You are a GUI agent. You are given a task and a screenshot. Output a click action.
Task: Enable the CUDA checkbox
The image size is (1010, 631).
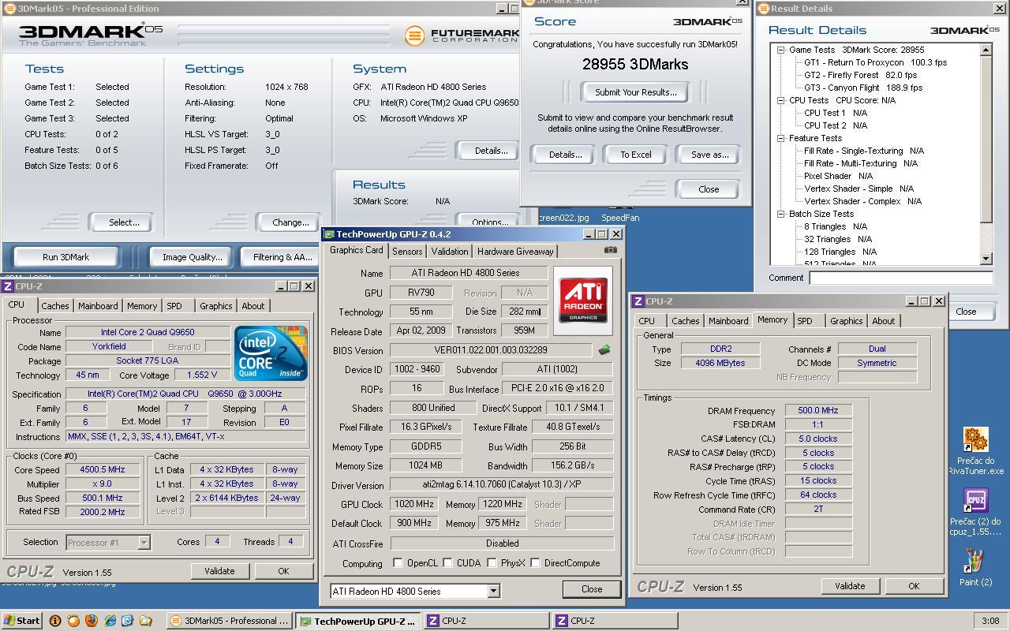click(x=447, y=563)
